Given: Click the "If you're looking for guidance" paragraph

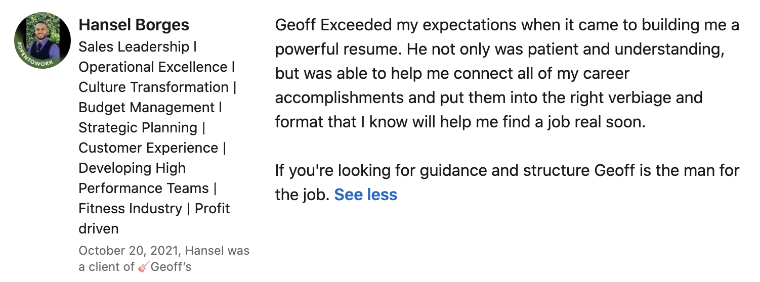Looking at the screenshot, I should tap(508, 182).
